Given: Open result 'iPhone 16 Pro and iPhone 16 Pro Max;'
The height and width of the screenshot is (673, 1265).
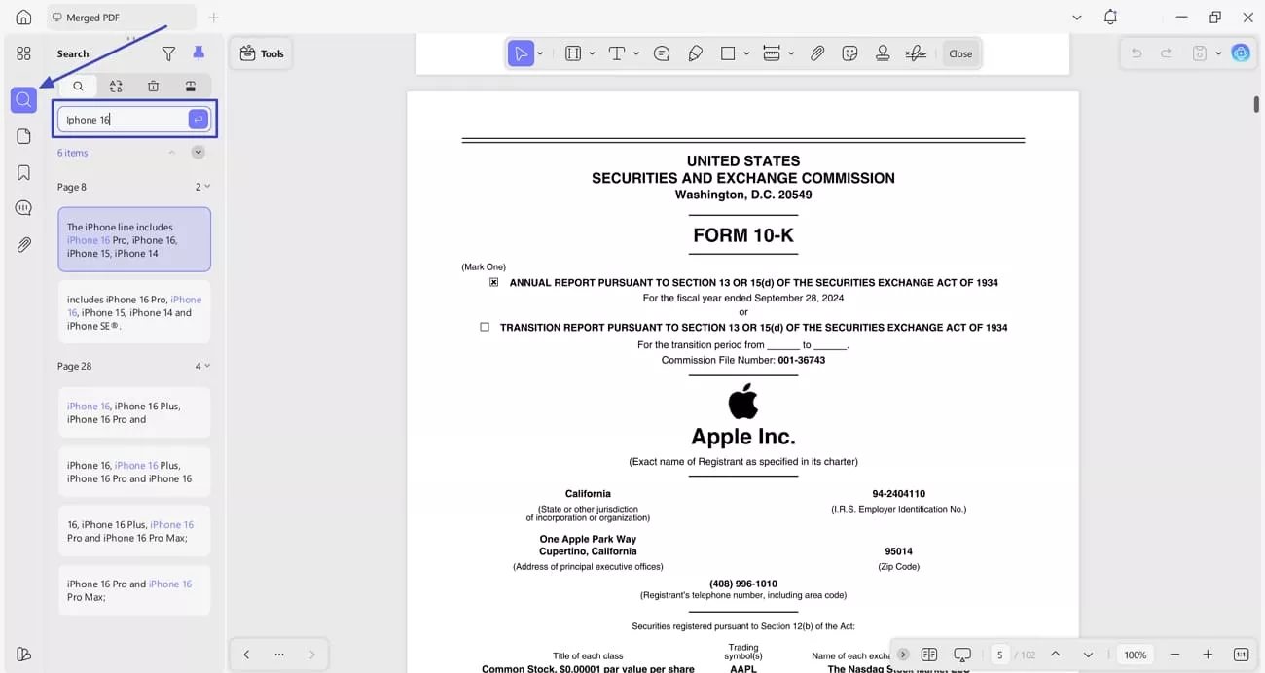Looking at the screenshot, I should pyautogui.click(x=134, y=590).
